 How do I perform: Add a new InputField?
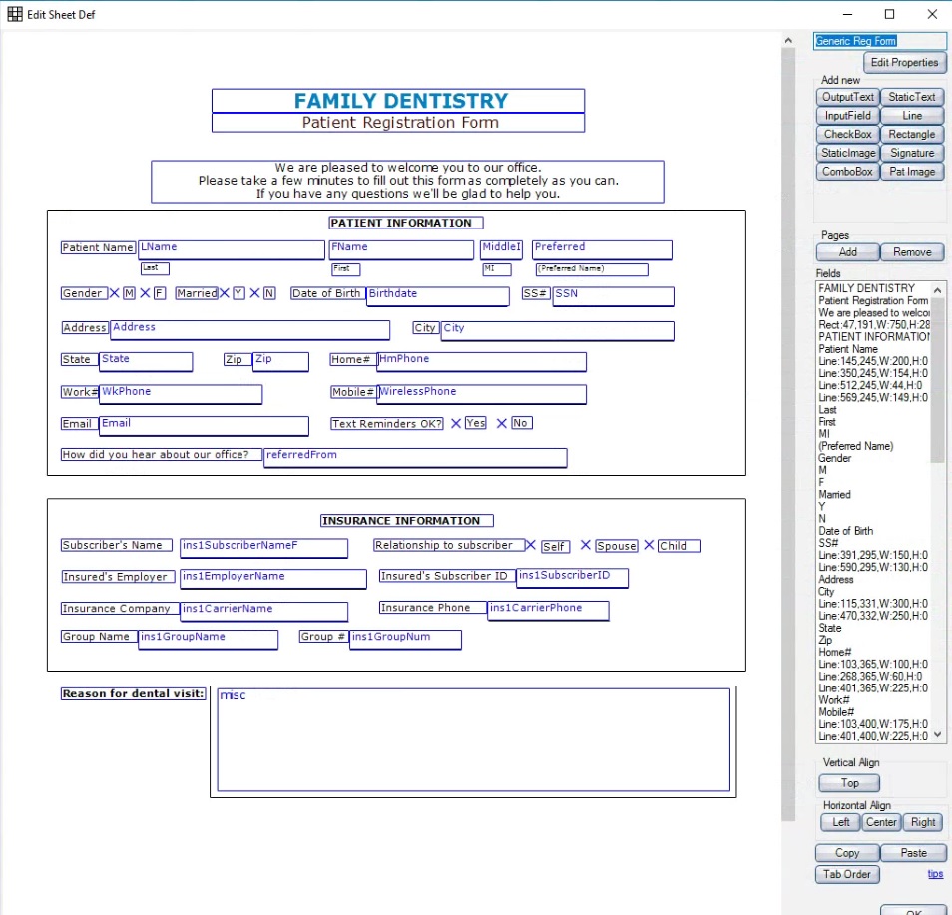(847, 116)
